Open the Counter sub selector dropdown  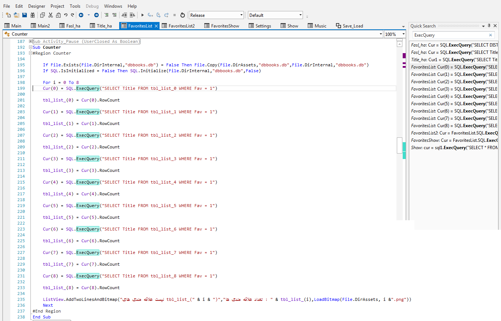(x=380, y=34)
